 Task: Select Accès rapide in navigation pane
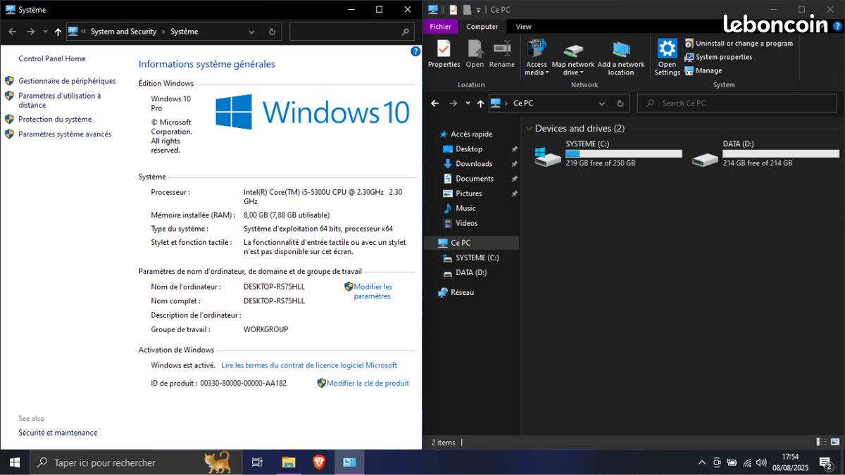point(471,134)
